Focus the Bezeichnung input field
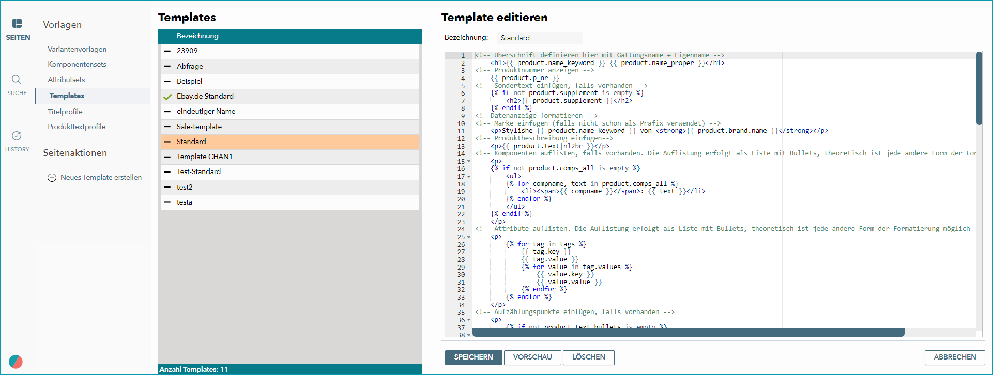993x375 pixels. 540,38
